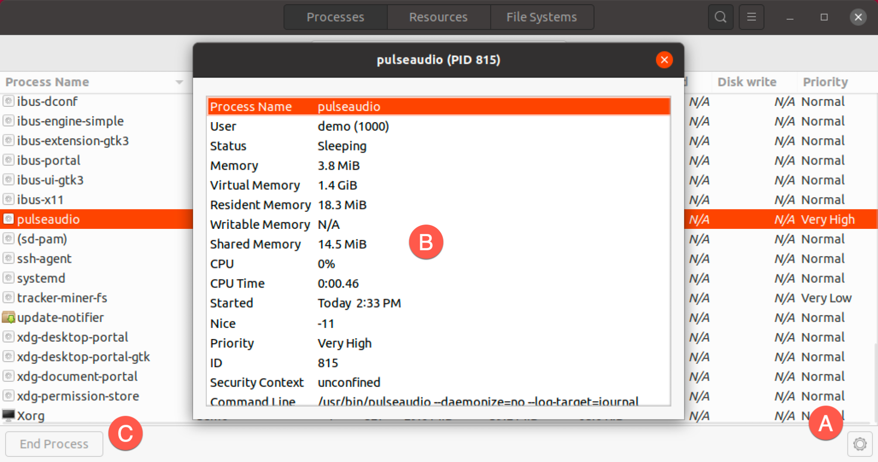Viewport: 878px width, 462px height.
Task: Select the Status Sleeping row
Action: pyautogui.click(x=439, y=146)
